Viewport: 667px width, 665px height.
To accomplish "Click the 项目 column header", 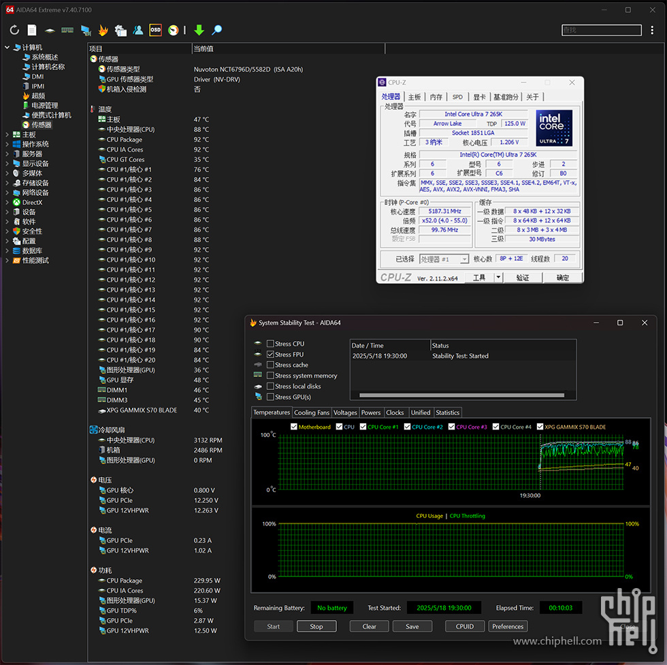I will coord(140,48).
